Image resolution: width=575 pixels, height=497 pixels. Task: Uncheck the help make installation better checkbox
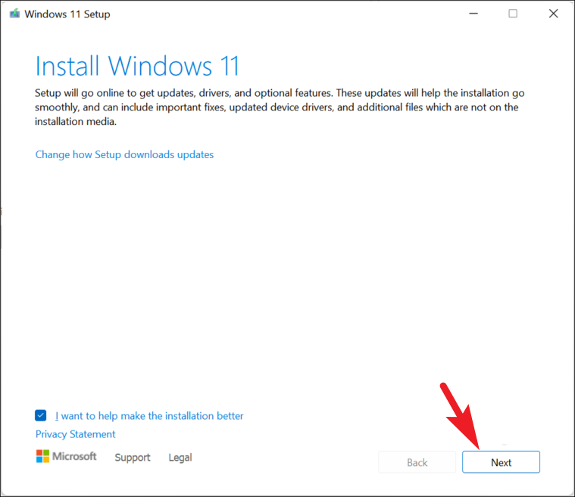pyautogui.click(x=41, y=415)
